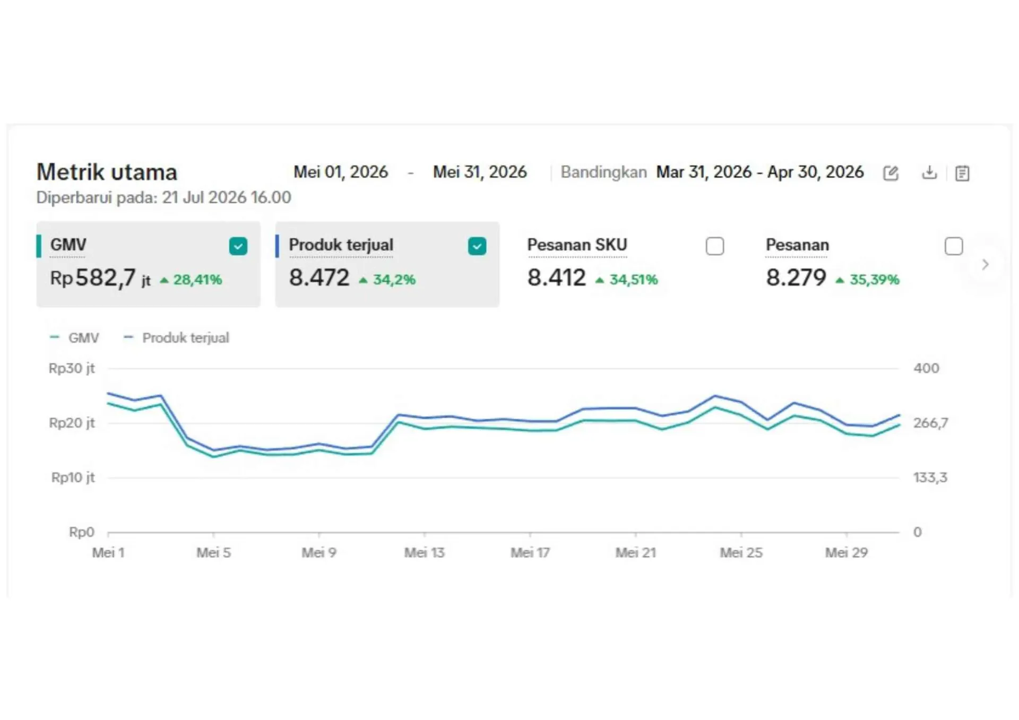Image resolution: width=1019 pixels, height=720 pixels.
Task: Open start date Mei 01, 2026
Action: (x=341, y=172)
